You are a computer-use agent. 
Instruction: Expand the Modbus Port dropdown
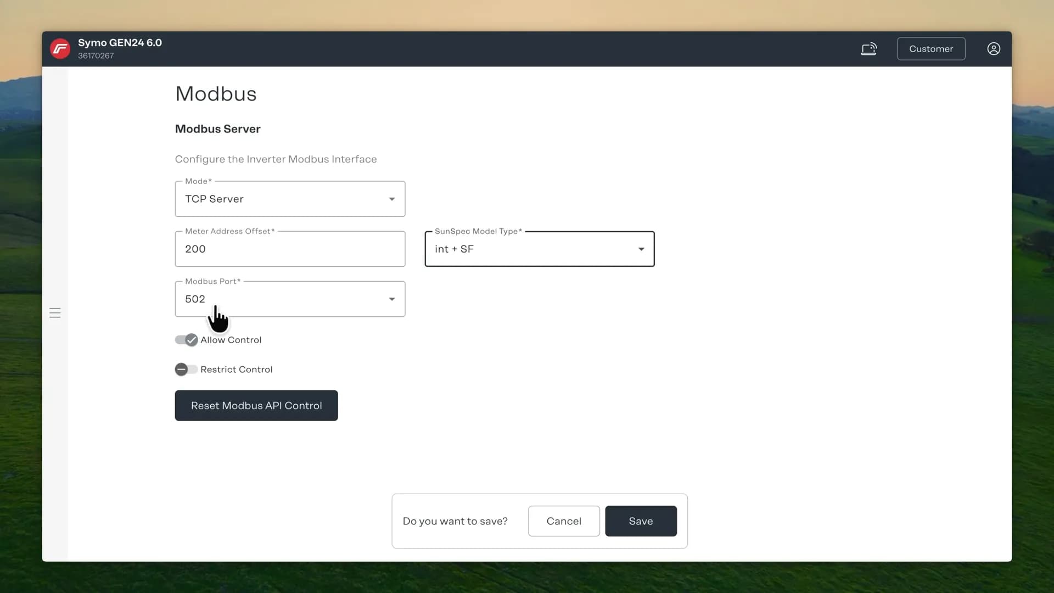point(392,299)
